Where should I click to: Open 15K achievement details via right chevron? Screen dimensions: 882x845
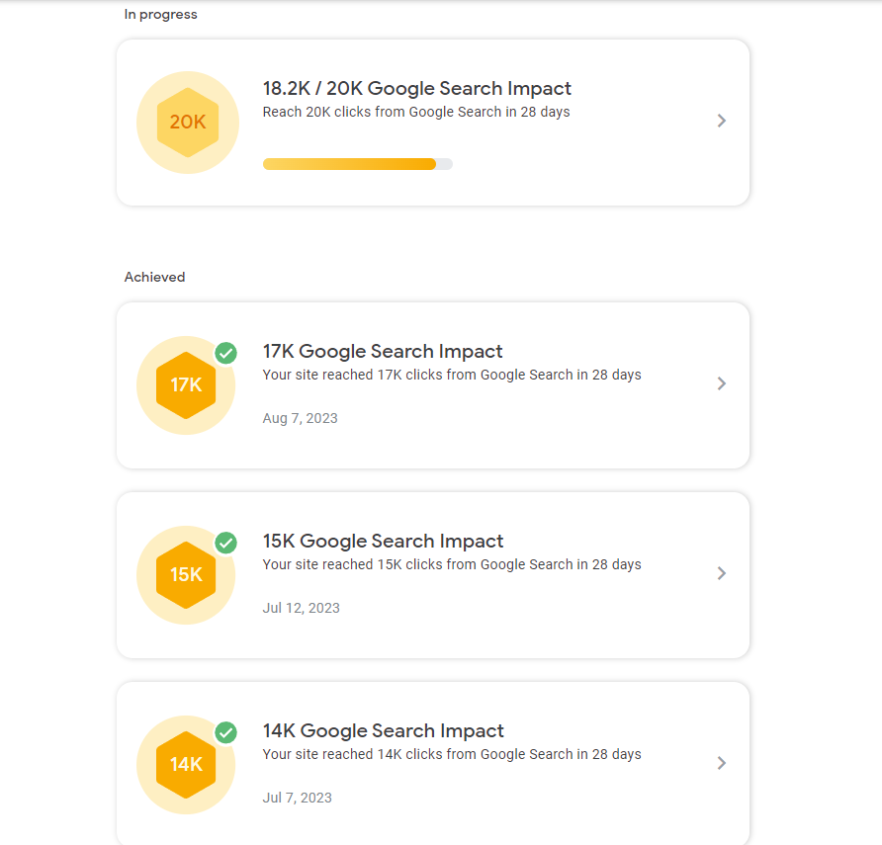pos(722,573)
